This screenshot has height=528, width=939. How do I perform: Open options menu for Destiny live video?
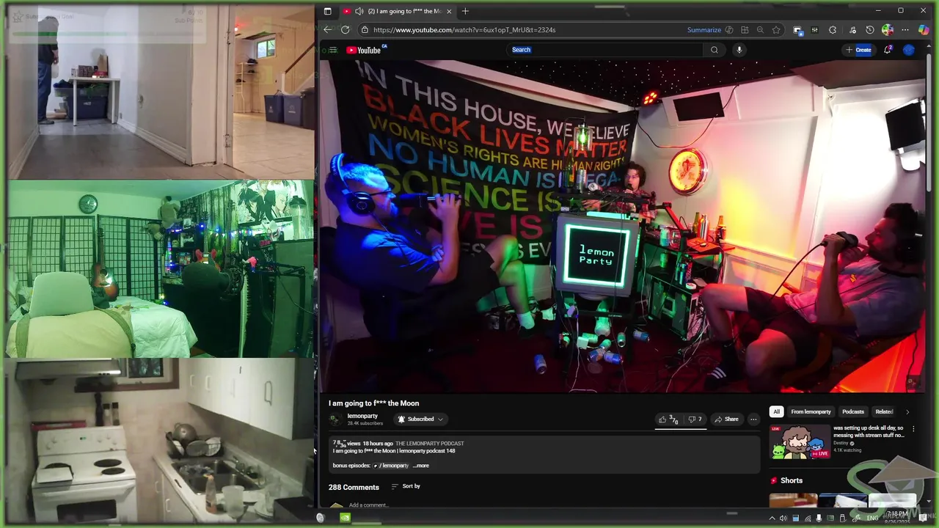(913, 428)
